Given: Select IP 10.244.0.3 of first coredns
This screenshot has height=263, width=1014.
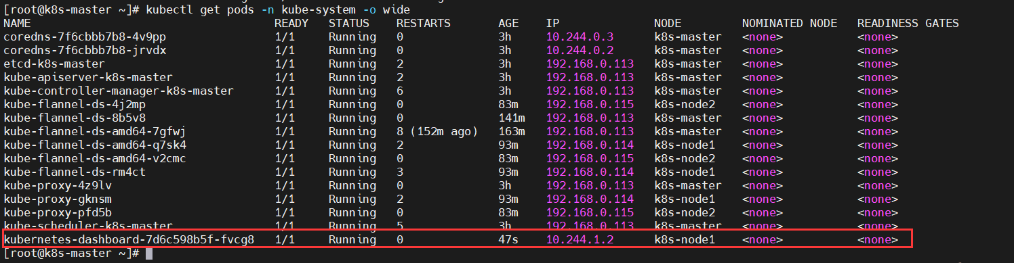Looking at the screenshot, I should (x=580, y=37).
